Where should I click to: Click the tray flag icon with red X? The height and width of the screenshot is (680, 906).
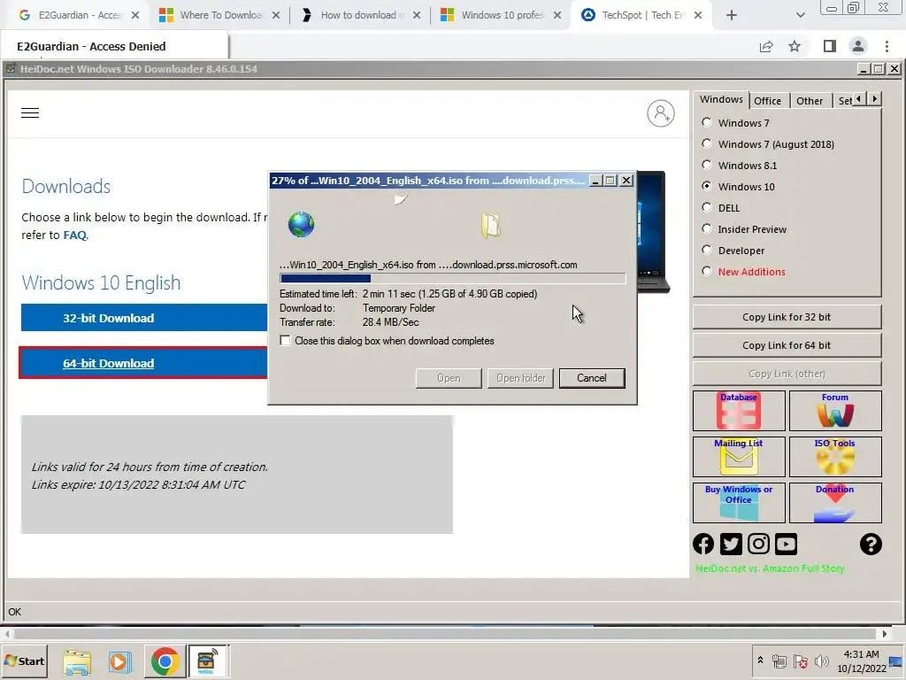[800, 661]
